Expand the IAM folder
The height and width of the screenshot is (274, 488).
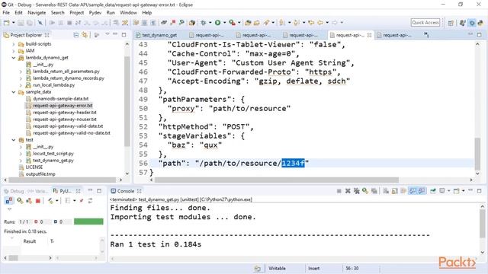click(14, 51)
